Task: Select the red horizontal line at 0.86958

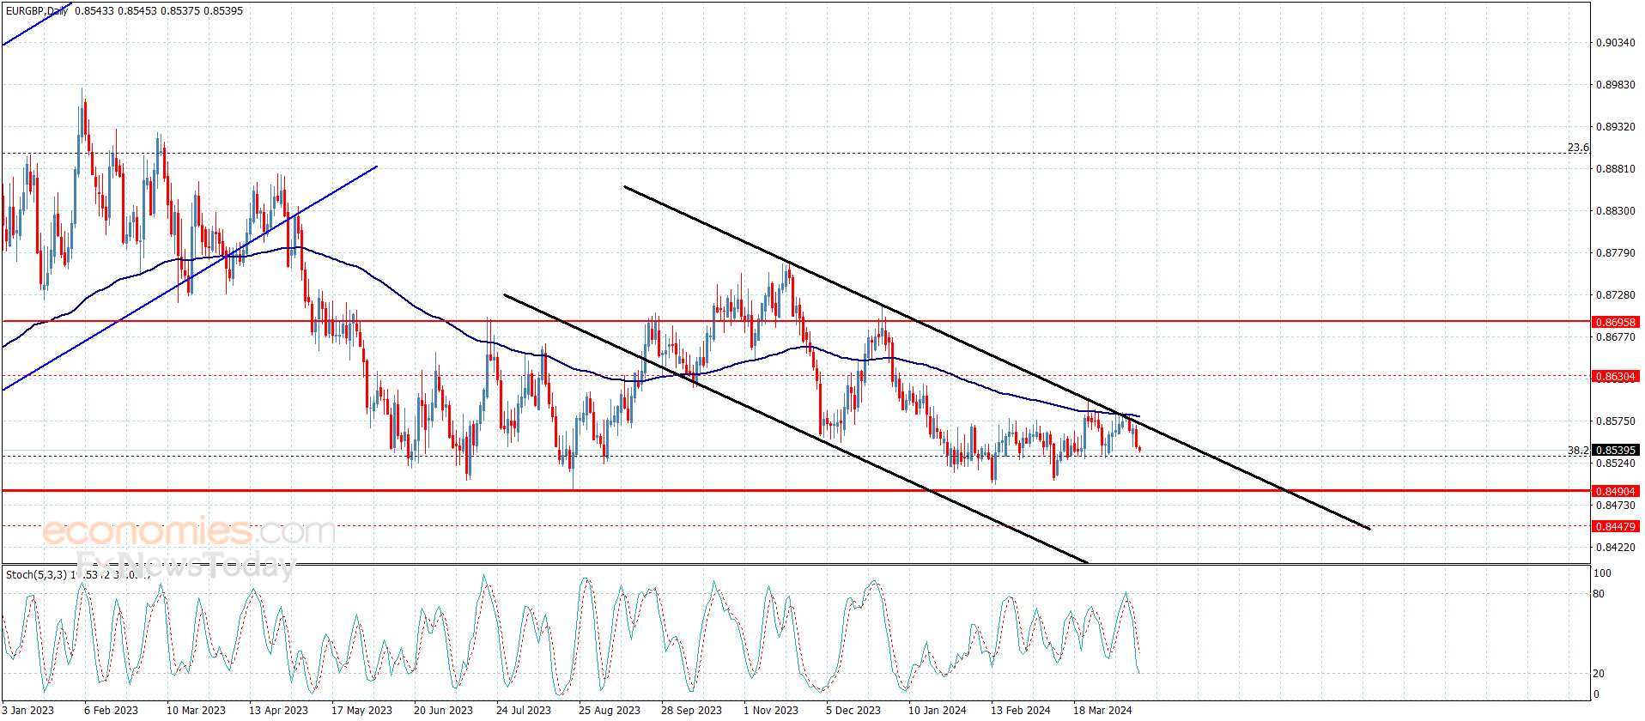Action: pyautogui.click(x=795, y=322)
